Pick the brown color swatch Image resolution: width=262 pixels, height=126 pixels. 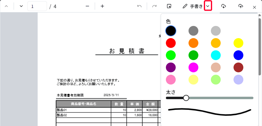coord(238,67)
